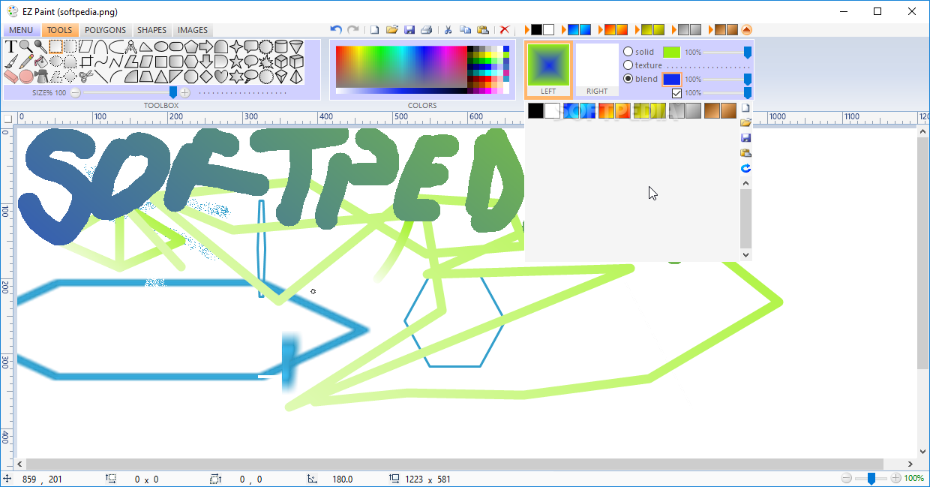930x487 pixels.
Task: Open a file from top toolbar
Action: coord(391,30)
